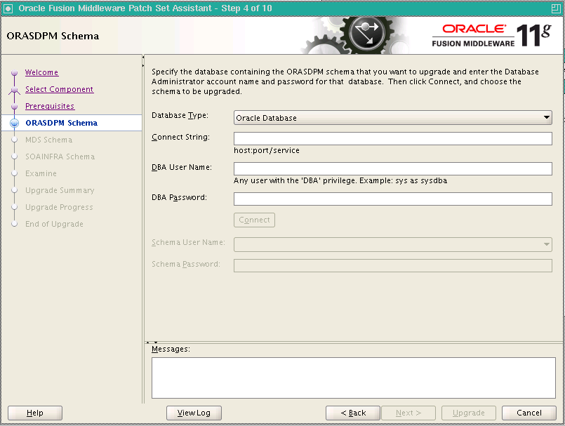Select ORASDPM Schema in the step list
Viewport: 565px width, 426px height.
(x=61, y=123)
